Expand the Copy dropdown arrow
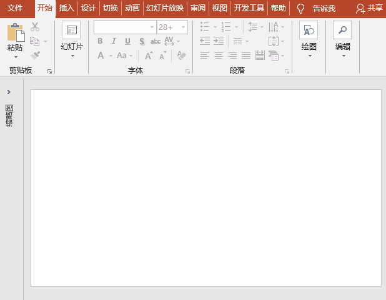Viewport: 386px width, 300px height. tap(45, 41)
